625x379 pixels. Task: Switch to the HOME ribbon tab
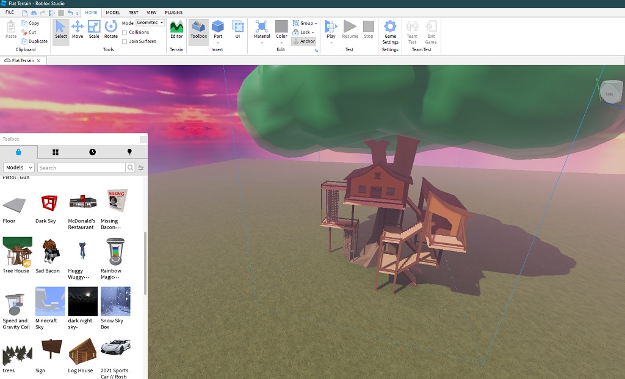pos(91,12)
